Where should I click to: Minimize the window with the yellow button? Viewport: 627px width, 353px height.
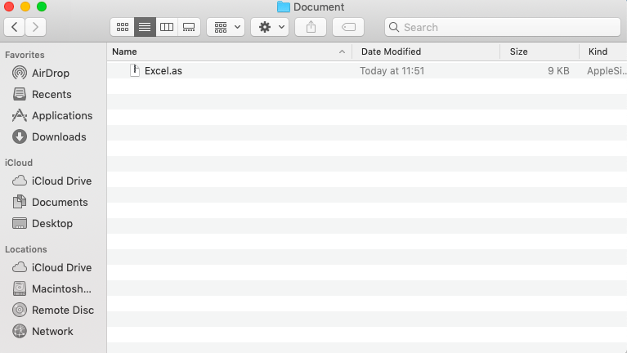(25, 7)
